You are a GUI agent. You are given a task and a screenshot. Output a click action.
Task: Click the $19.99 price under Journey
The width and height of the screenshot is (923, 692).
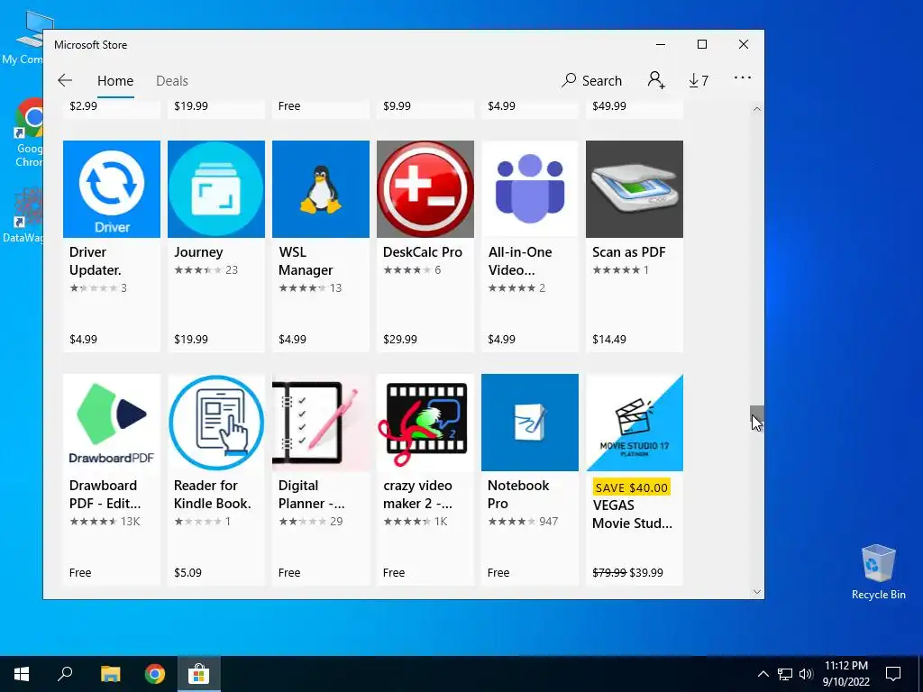[191, 340]
